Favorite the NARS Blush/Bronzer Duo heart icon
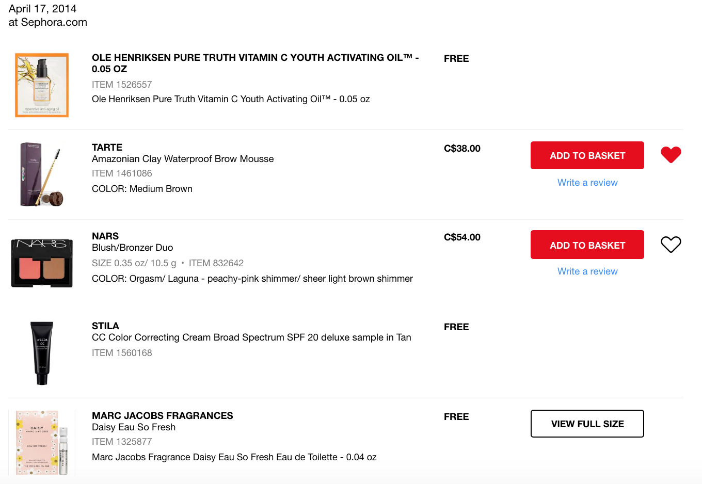The width and height of the screenshot is (702, 484). (671, 244)
